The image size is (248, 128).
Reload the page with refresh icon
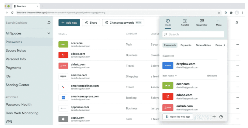coord(12,13)
